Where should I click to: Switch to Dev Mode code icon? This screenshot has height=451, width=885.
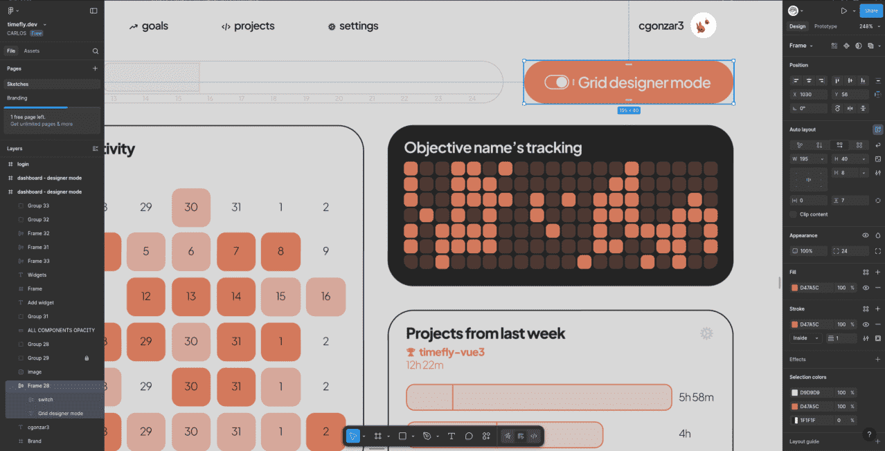click(534, 436)
